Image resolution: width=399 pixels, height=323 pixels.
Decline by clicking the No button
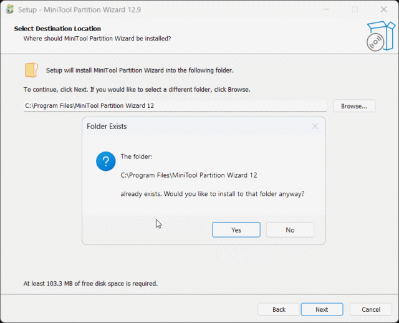coord(290,230)
